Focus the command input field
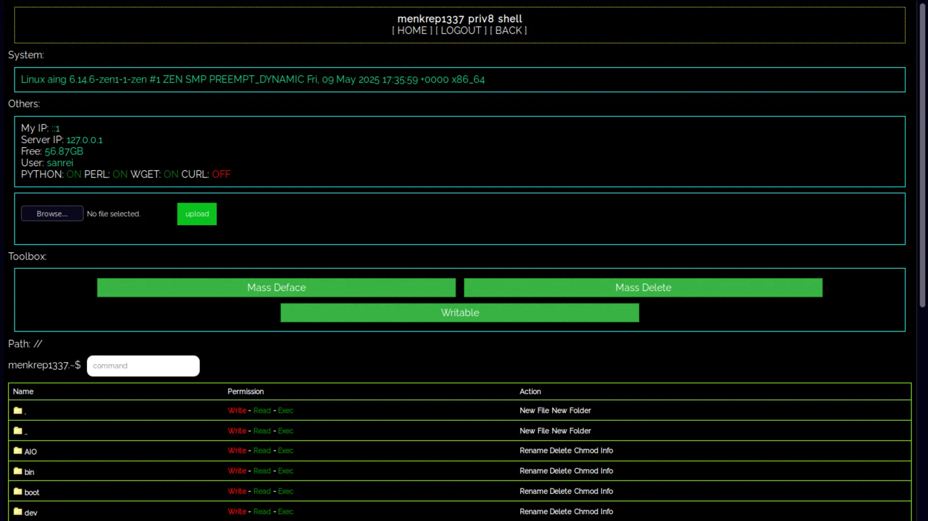Viewport: 928px width, 521px height. tap(143, 366)
